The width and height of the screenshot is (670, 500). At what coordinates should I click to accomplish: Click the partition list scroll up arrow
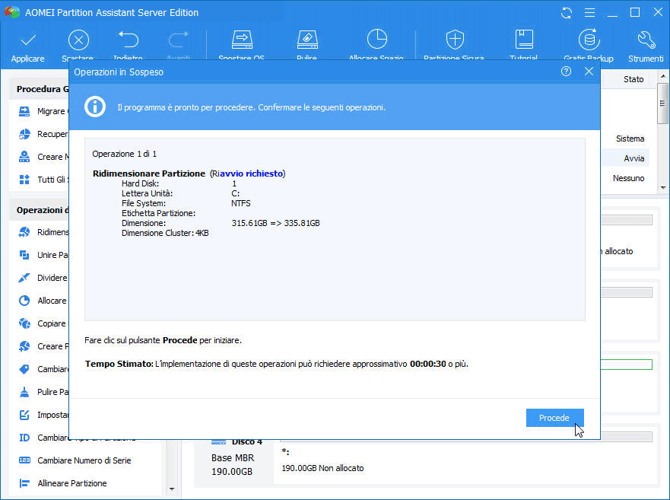click(662, 77)
